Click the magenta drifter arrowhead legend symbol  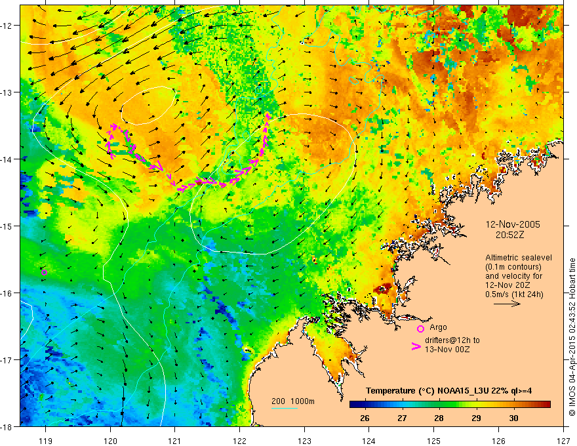coord(416,346)
